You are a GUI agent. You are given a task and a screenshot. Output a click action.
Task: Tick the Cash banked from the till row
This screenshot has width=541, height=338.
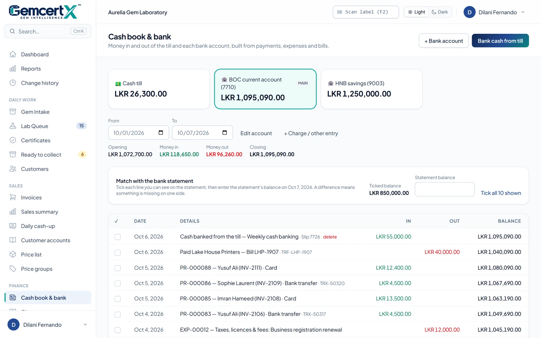(118, 237)
